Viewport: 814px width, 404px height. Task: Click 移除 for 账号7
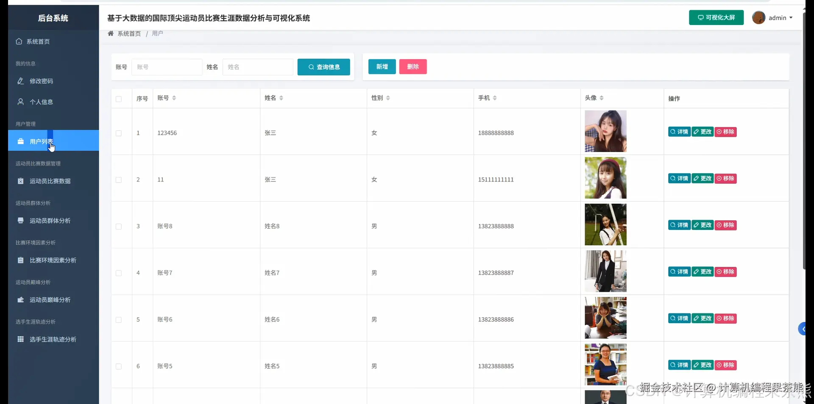point(725,271)
